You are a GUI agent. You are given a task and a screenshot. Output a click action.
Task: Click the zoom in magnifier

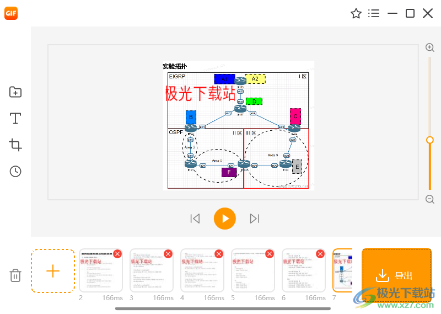click(x=430, y=47)
